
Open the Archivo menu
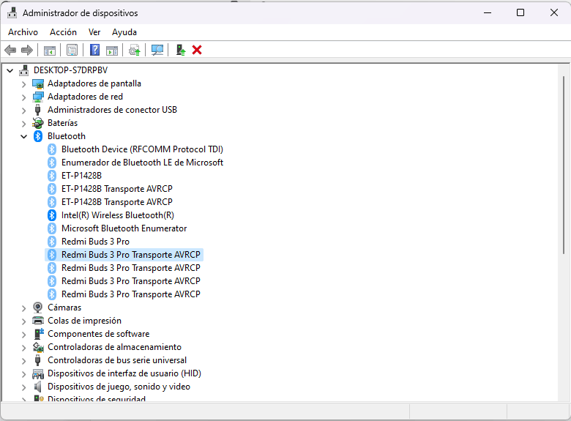coord(23,32)
